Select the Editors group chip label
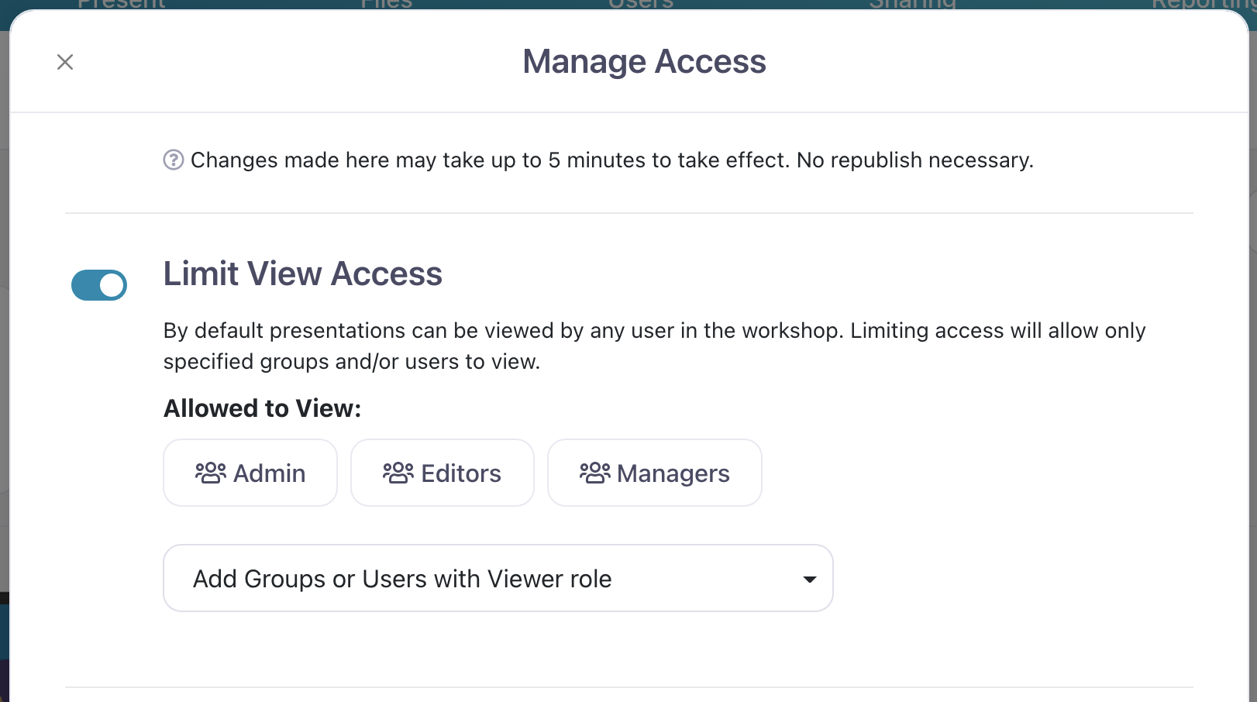 pos(461,473)
